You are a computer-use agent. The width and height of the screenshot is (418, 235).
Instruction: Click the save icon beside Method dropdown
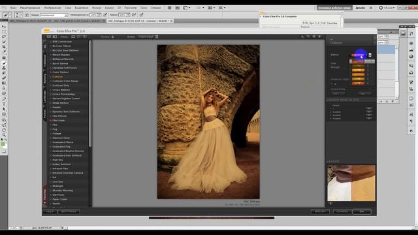[370, 55]
